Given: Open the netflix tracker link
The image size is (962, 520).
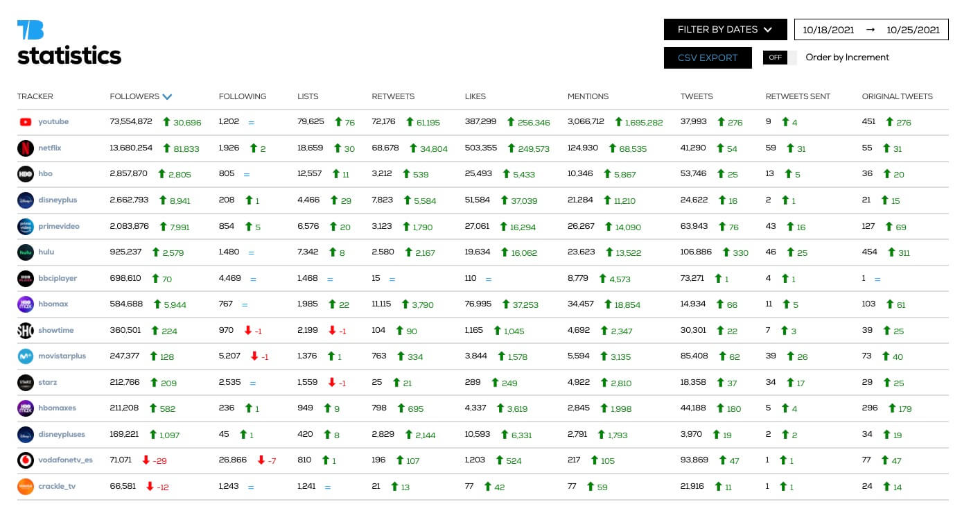Looking at the screenshot, I should click(x=51, y=148).
